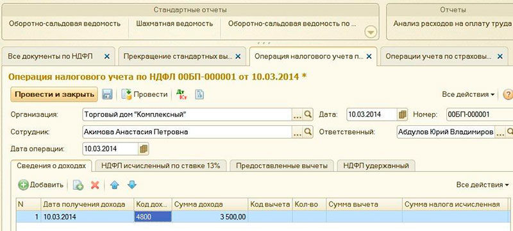Viewport: 513px width, 231px height.
Task: Click the Кол-во column header
Action: tap(309, 205)
